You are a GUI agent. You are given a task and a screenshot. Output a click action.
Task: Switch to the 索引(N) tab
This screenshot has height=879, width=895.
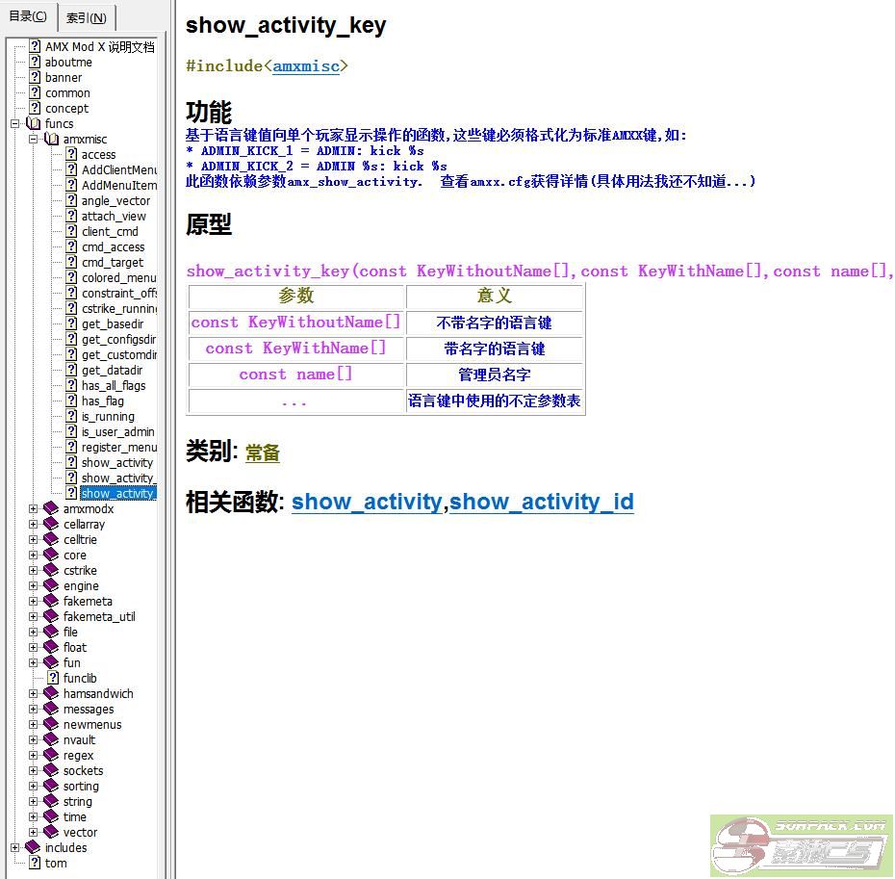[x=88, y=17]
